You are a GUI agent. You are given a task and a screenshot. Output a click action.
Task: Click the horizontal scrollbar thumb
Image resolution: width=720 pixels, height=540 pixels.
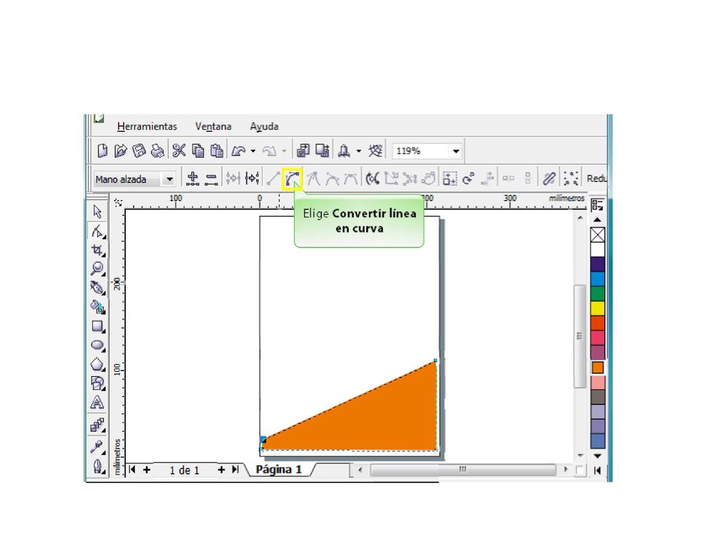463,470
